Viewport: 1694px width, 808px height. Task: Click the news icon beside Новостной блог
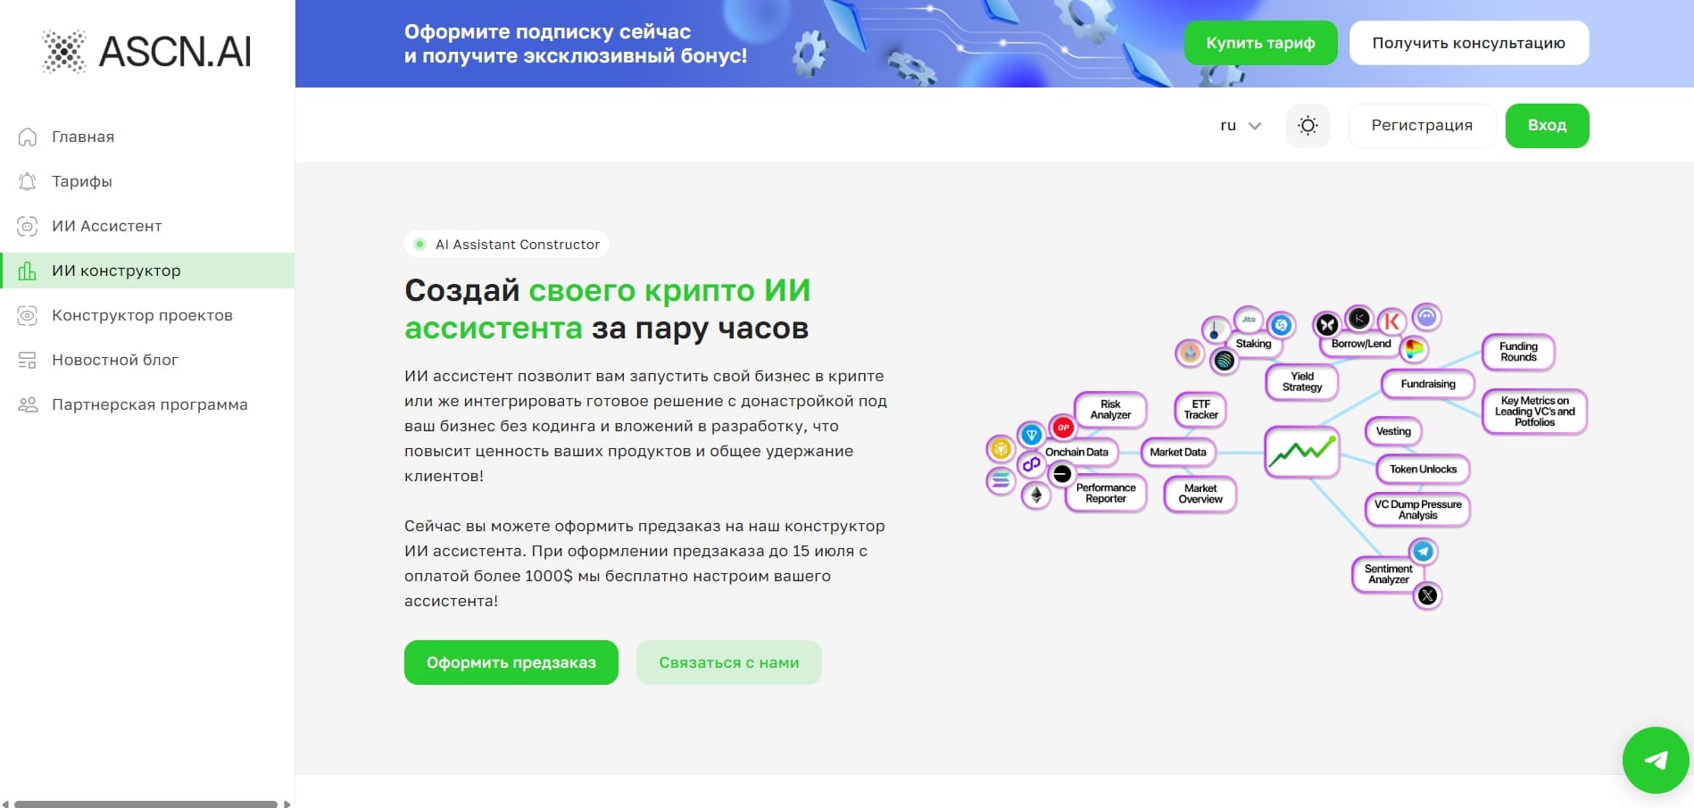tap(28, 360)
